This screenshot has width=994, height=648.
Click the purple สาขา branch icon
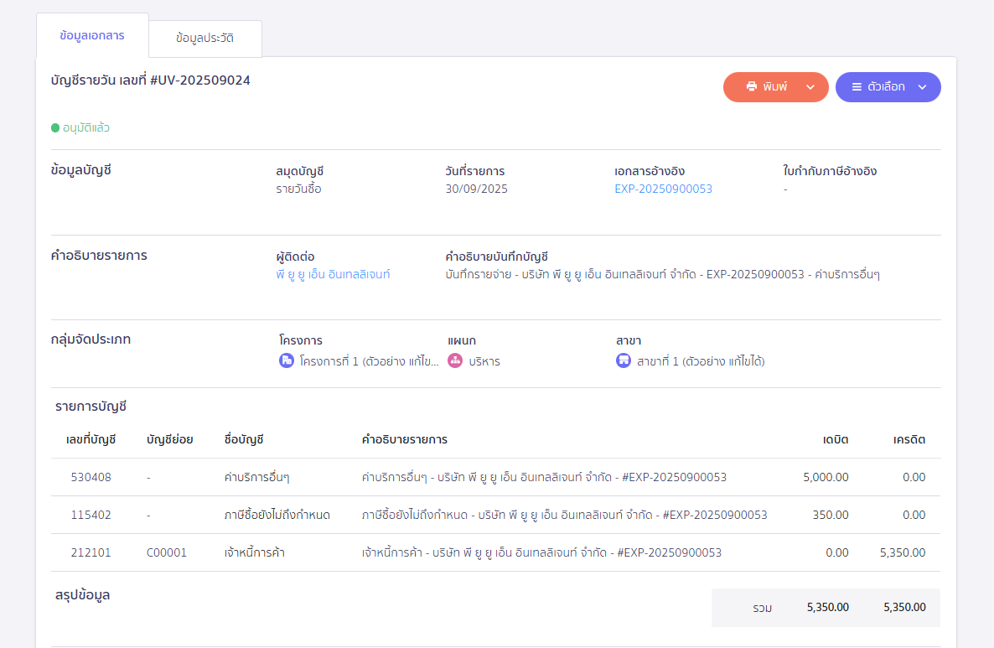pyautogui.click(x=624, y=361)
